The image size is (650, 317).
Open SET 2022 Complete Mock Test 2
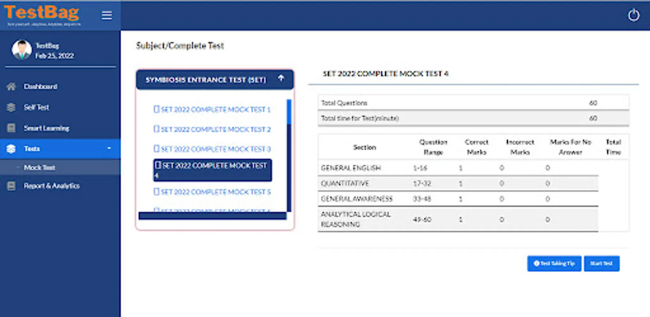click(212, 129)
